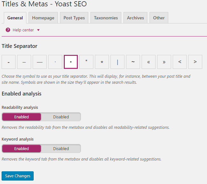Click the Help center question mark icon

click(8, 30)
